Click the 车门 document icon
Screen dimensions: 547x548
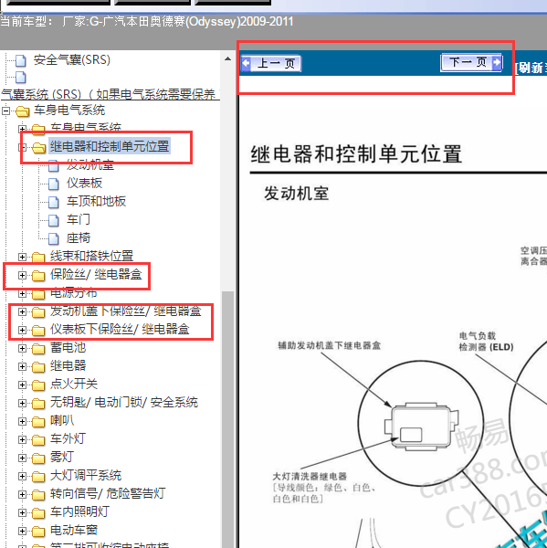(54, 220)
